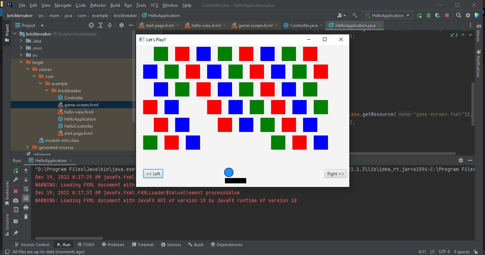Image resolution: width=485 pixels, height=255 pixels.
Task: Print console contents using the printer icon
Action: pyautogui.click(x=26, y=207)
